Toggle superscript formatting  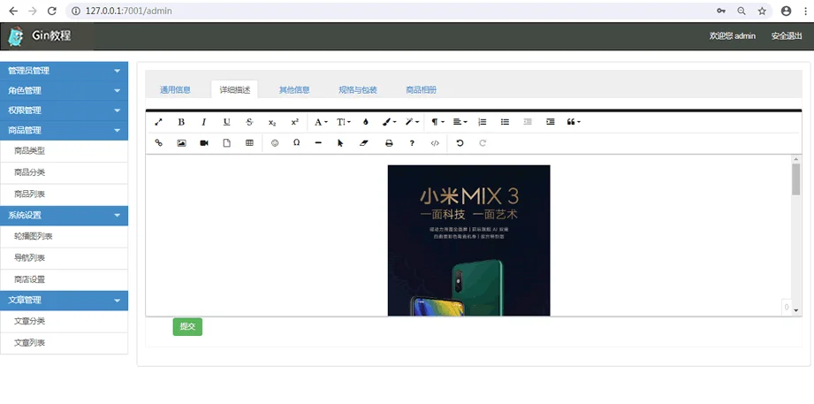click(x=295, y=122)
